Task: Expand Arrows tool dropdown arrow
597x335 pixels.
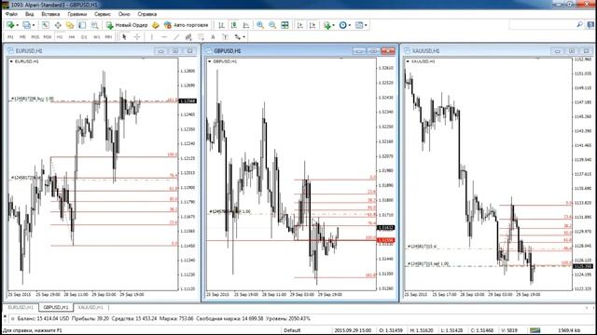Action: click(x=244, y=37)
